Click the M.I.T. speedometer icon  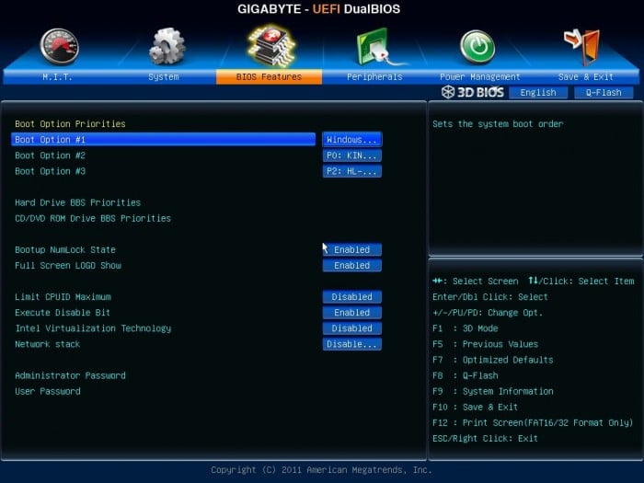[x=60, y=47]
